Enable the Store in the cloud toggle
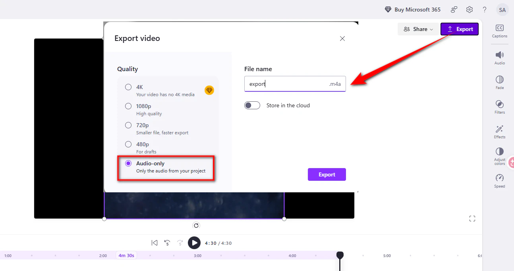514x271 pixels. (252, 105)
